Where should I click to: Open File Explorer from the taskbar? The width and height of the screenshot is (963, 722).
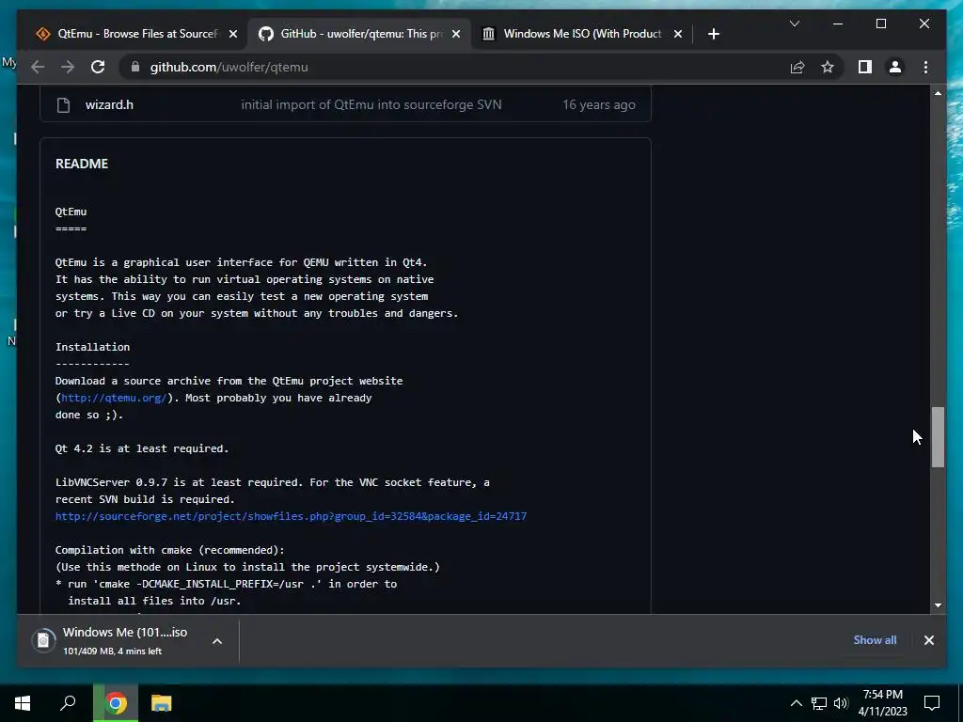tap(161, 703)
